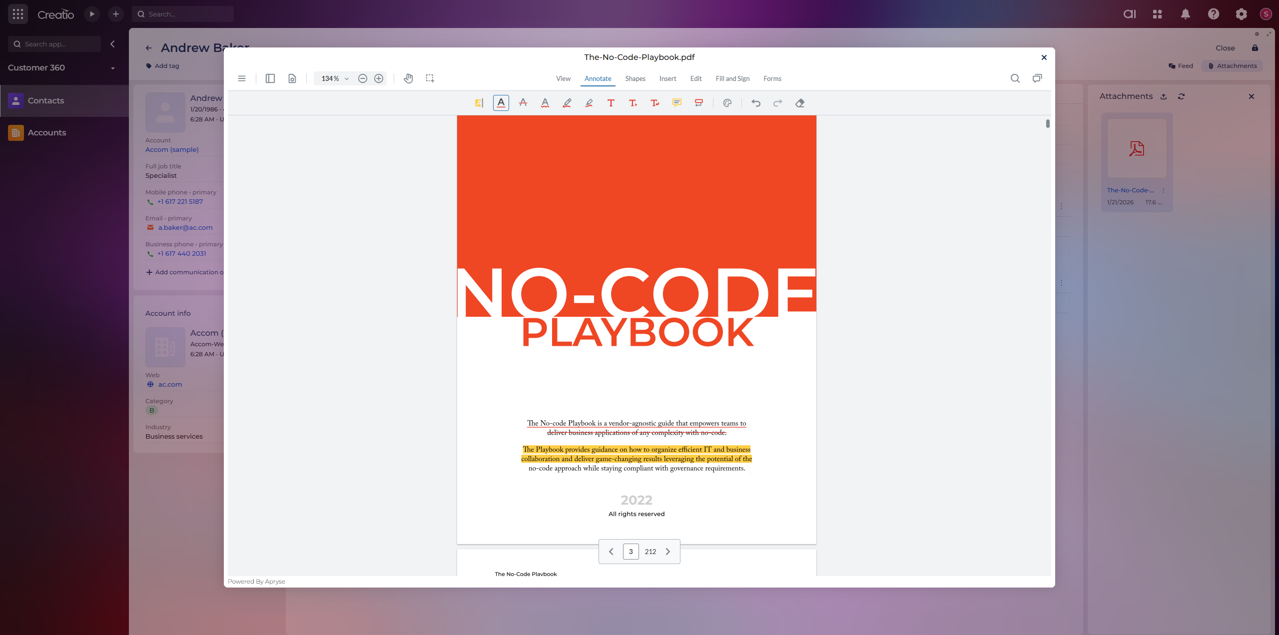Select the free text tool

point(611,103)
